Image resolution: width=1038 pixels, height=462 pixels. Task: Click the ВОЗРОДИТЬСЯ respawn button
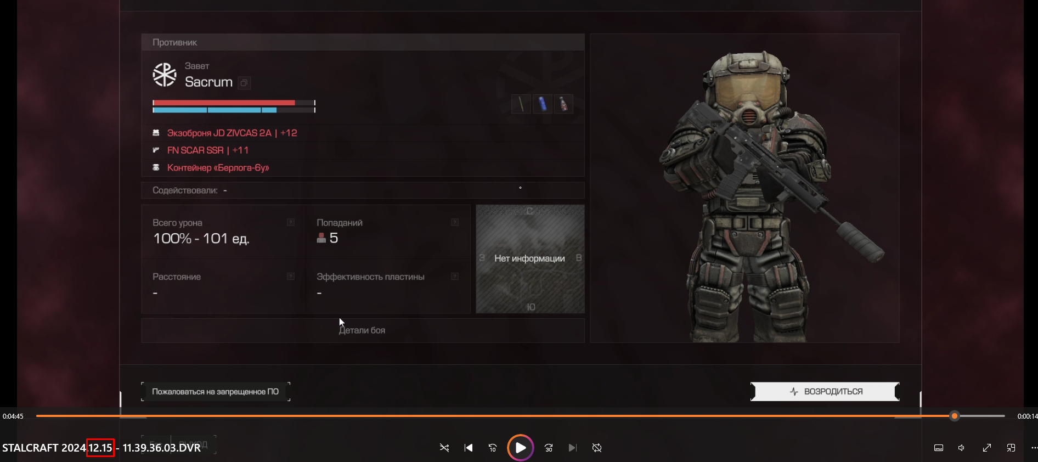[825, 392]
